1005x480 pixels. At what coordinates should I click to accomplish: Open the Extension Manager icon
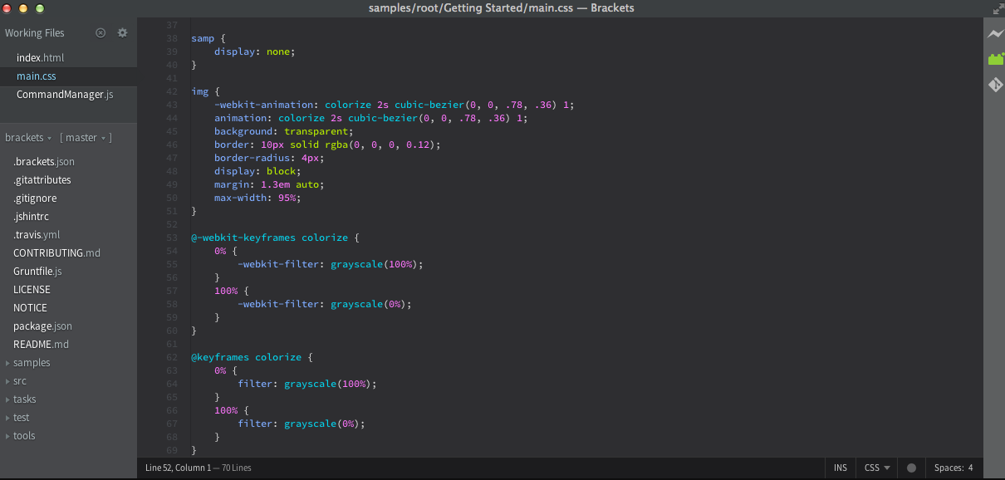tap(995, 59)
